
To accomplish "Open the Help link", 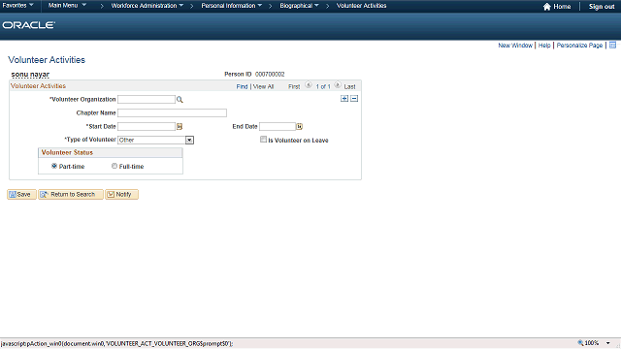I will 544,46.
